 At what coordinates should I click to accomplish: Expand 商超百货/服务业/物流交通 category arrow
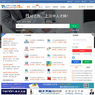pyautogui.click(x=20, y=73)
